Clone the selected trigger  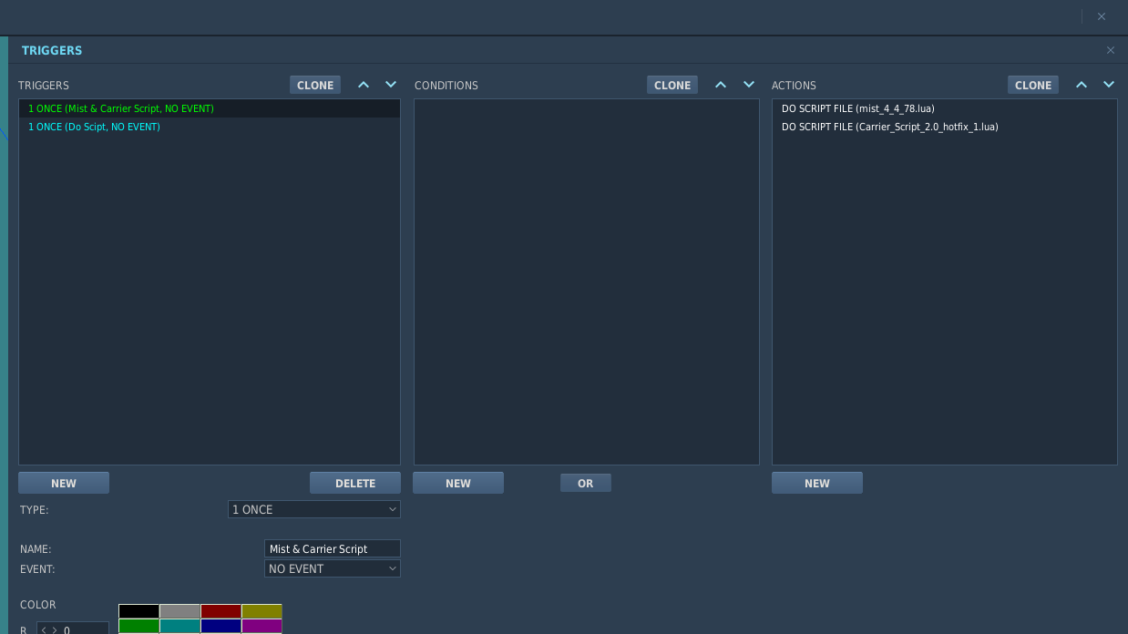315,85
